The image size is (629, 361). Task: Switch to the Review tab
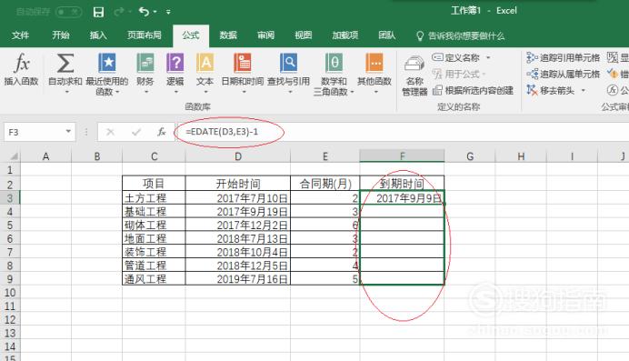[265, 35]
